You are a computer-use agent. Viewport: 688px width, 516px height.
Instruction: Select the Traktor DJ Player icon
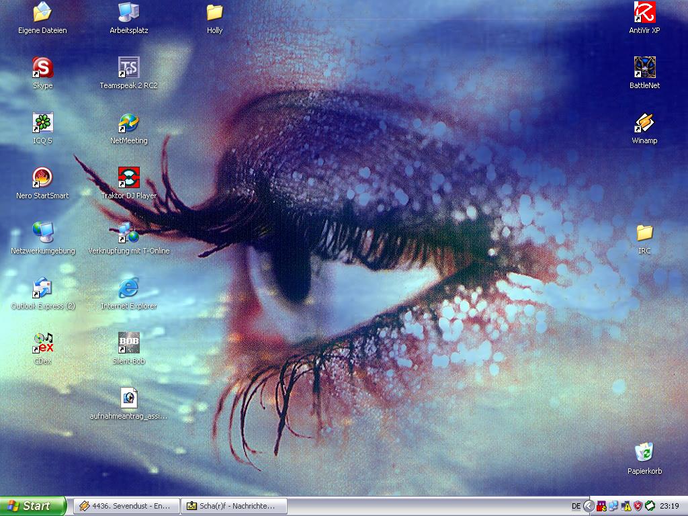[128, 178]
